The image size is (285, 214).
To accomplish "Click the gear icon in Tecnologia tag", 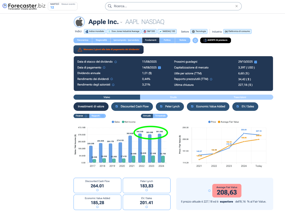I will click(193, 31).
